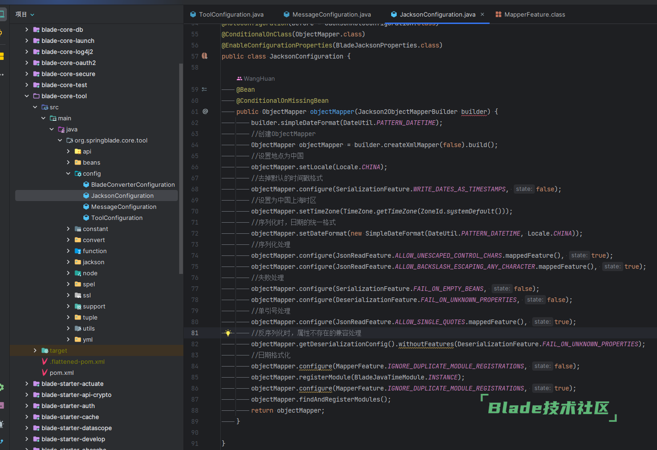Click the @ gutter icon on line 61
The height and width of the screenshot is (450, 657).
pyautogui.click(x=205, y=112)
